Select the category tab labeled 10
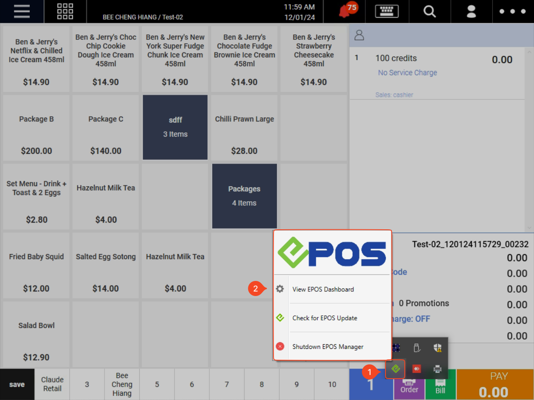534x400 pixels. point(332,384)
